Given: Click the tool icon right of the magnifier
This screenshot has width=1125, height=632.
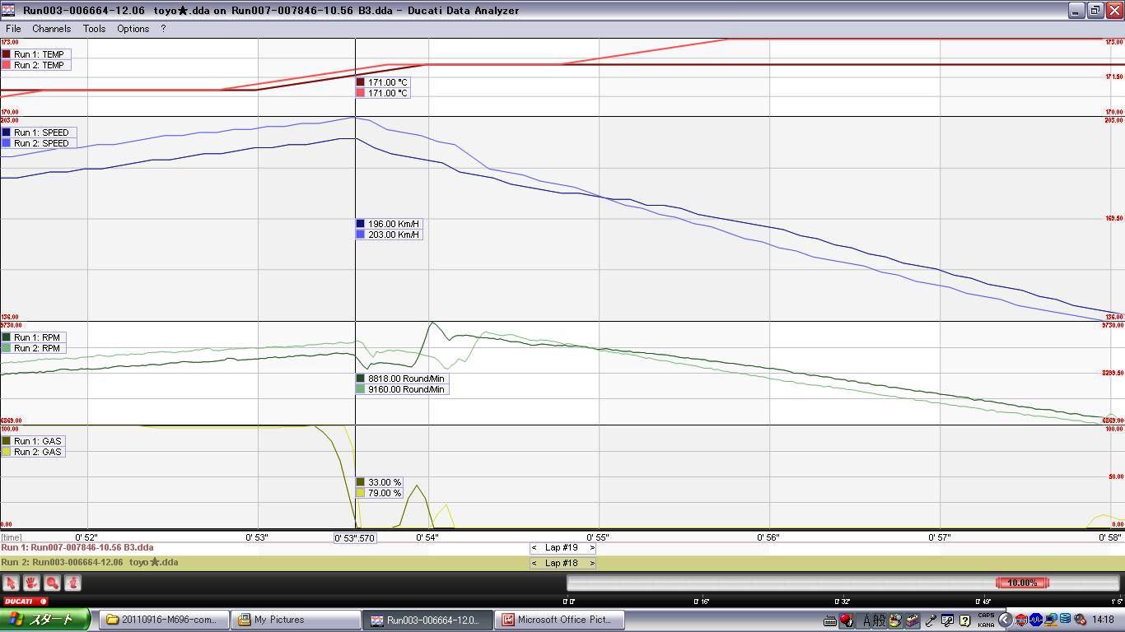Looking at the screenshot, I should (x=72, y=583).
